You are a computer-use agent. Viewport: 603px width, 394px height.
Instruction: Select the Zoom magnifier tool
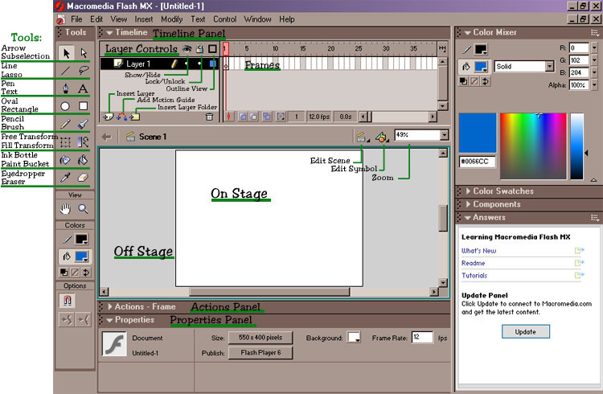[x=84, y=209]
